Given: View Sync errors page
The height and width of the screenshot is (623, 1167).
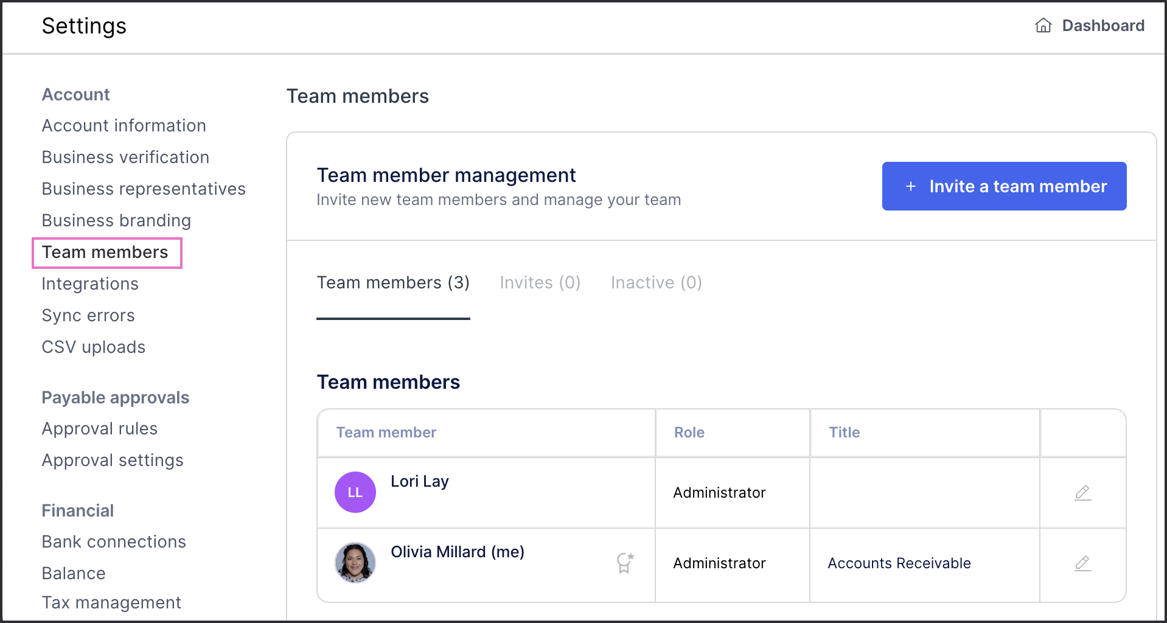Looking at the screenshot, I should pyautogui.click(x=88, y=315).
